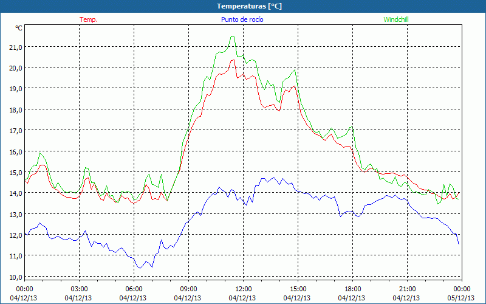The width and height of the screenshot is (486, 304).
Task: Select the blue Punto de rocío legend label
Action: (242, 19)
